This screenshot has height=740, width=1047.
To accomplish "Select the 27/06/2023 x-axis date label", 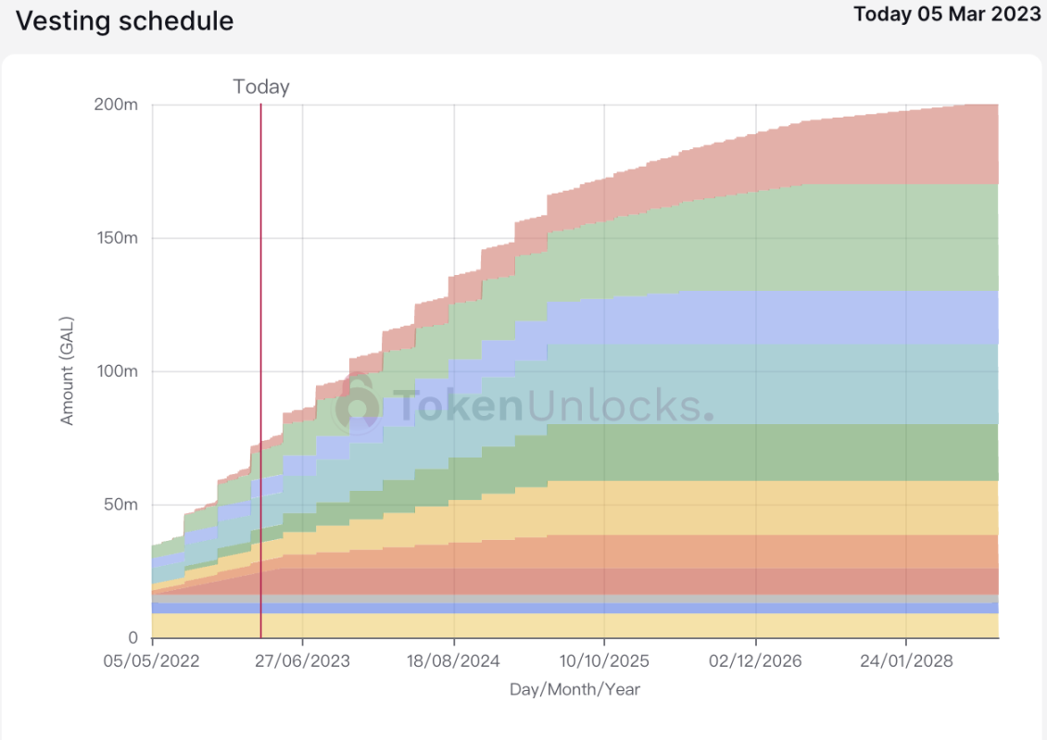I will click(302, 660).
